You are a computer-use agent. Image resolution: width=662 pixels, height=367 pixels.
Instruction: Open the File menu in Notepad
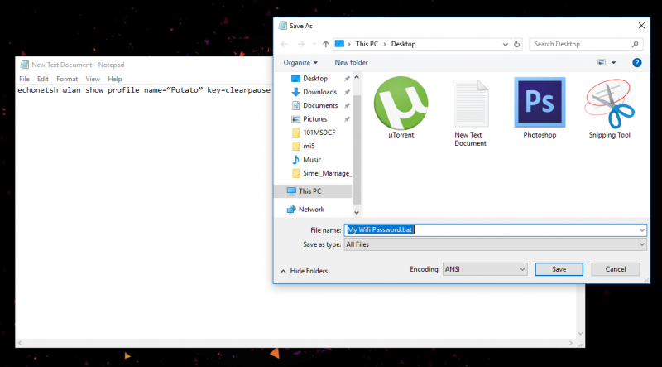pyautogui.click(x=24, y=79)
